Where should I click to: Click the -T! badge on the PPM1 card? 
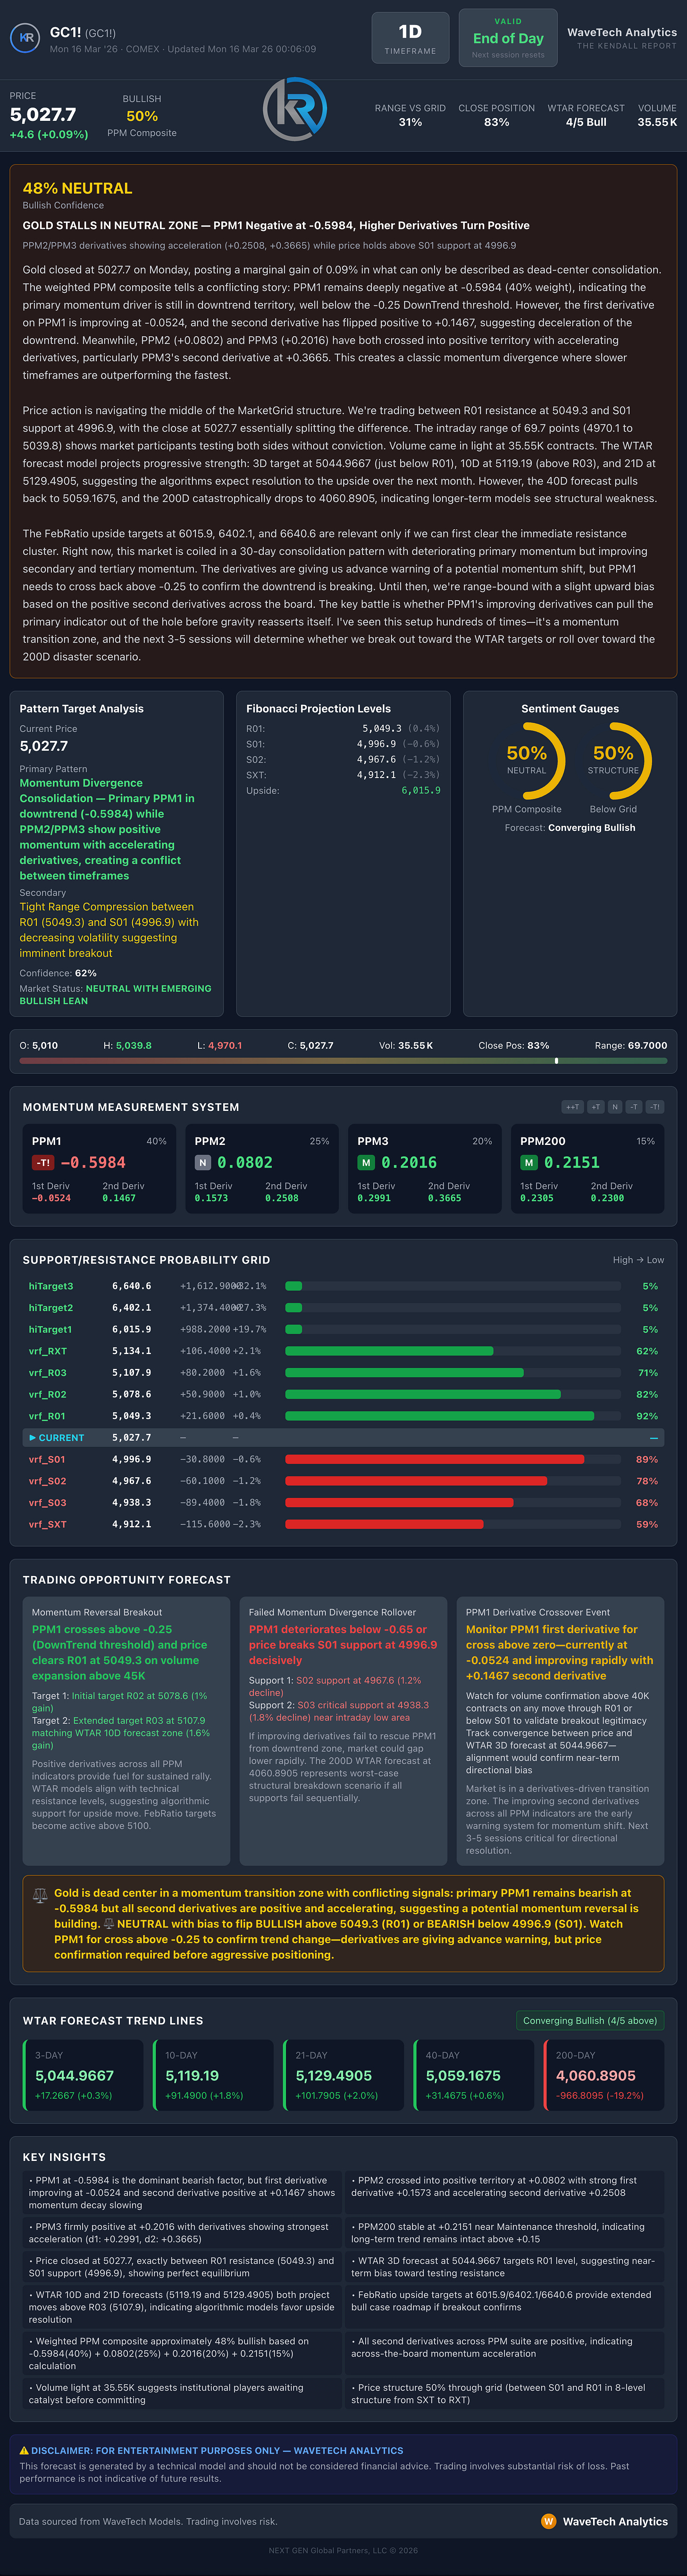43,1163
